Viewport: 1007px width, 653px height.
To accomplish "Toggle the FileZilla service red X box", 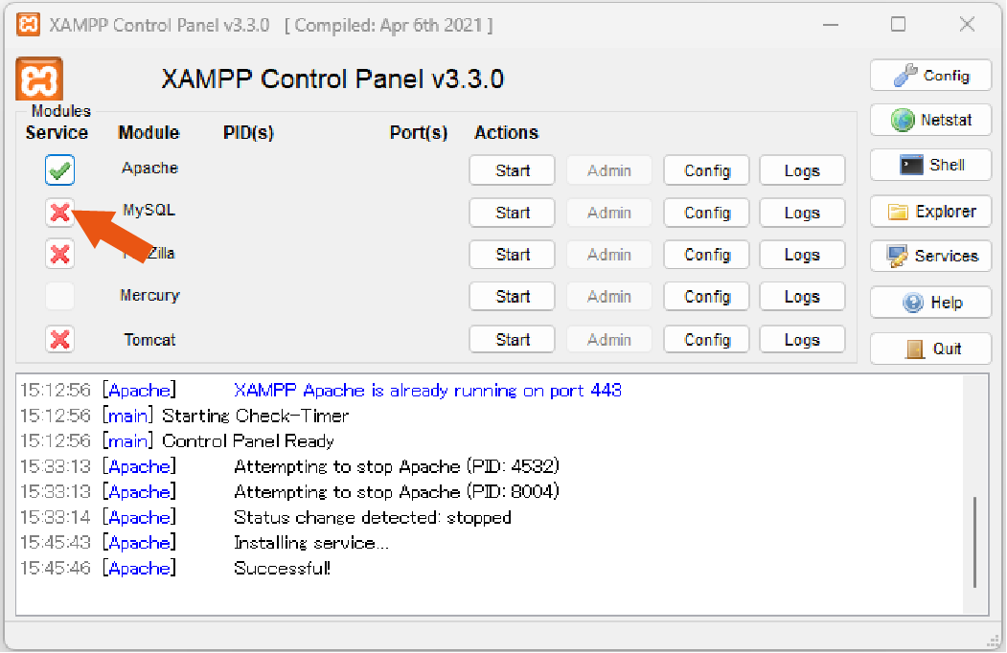I will (59, 255).
